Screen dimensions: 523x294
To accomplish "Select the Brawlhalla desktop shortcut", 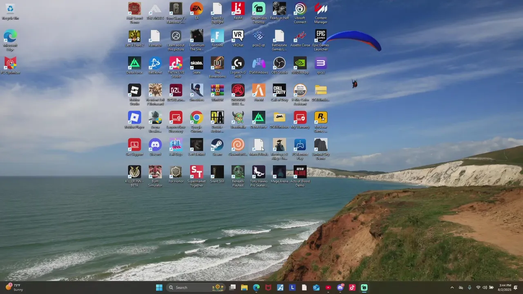I will click(238, 120).
